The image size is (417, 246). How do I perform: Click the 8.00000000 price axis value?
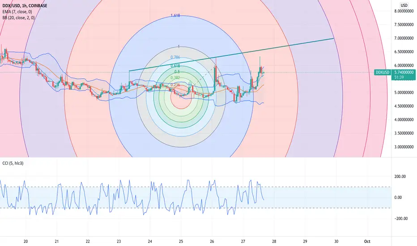point(404,11)
